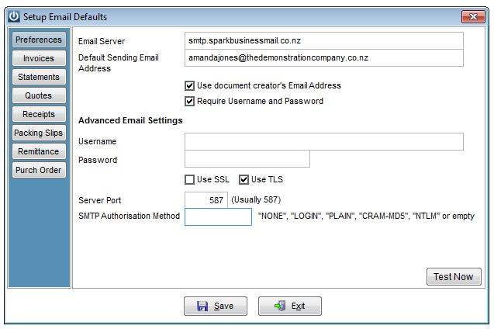Image resolution: width=494 pixels, height=329 pixels.
Task: Click the floppy disk Save icon
Action: (x=202, y=306)
